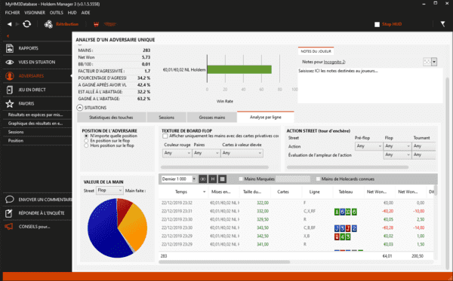Image resolution: width=453 pixels, height=281 pixels.
Task: Refresh data with the circular arrows icon
Action: coord(27,24)
